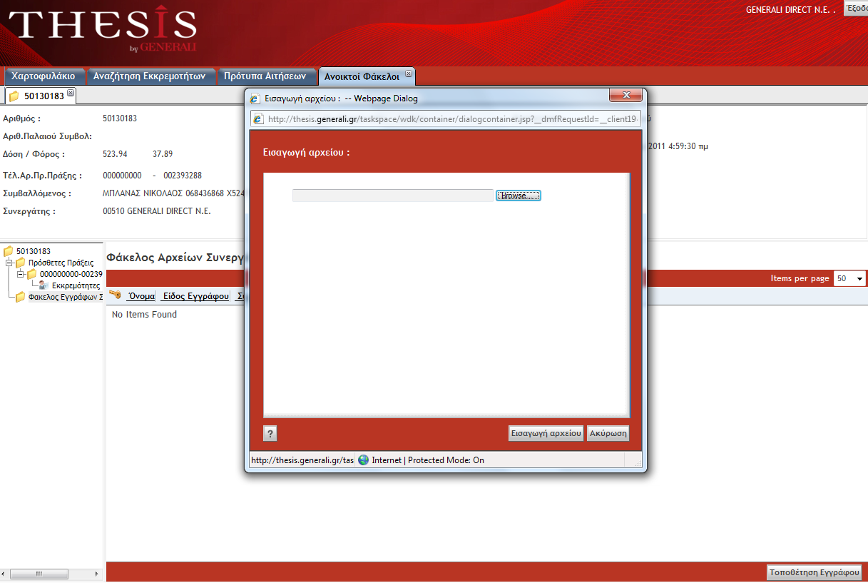Sort by the Είδος Εγγράφου column header
Image resolution: width=868 pixels, height=583 pixels.
tap(195, 295)
